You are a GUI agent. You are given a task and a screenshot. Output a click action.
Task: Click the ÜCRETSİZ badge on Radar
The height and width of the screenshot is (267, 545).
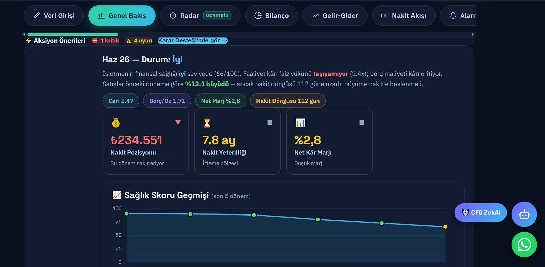pos(217,15)
